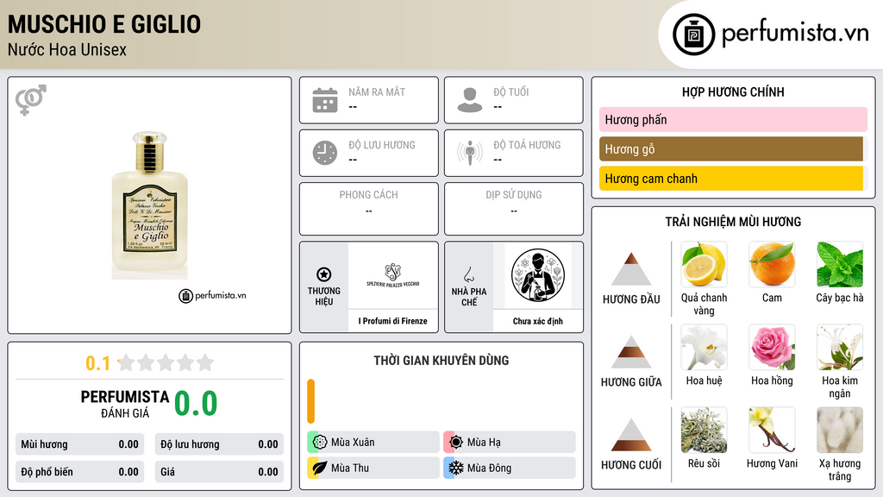
Task: Click the Mùa Xuân spring flower icon
Action: pos(320,443)
